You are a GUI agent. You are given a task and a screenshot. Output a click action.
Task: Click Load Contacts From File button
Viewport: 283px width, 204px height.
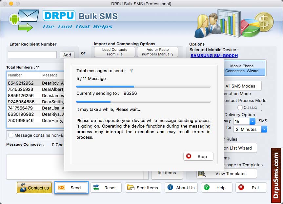[114, 52]
